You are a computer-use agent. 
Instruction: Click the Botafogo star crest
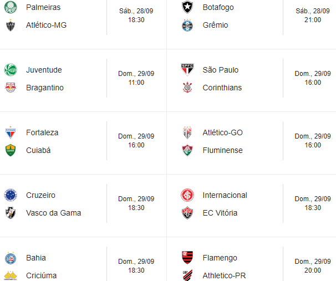187,7
